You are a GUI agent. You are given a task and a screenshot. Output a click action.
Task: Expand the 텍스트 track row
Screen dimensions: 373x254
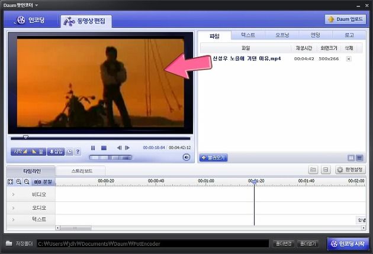tap(13, 220)
